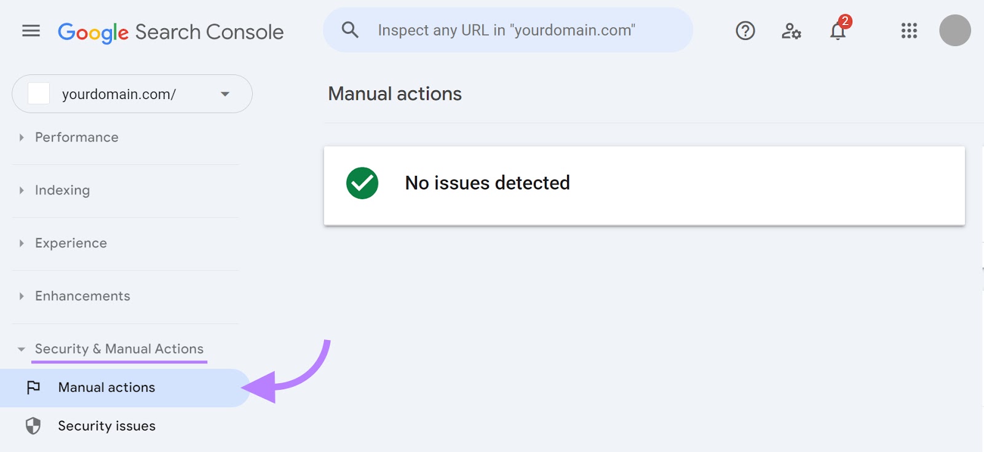The image size is (984, 452).
Task: Click the Security issues shield icon
Action: coord(34,426)
